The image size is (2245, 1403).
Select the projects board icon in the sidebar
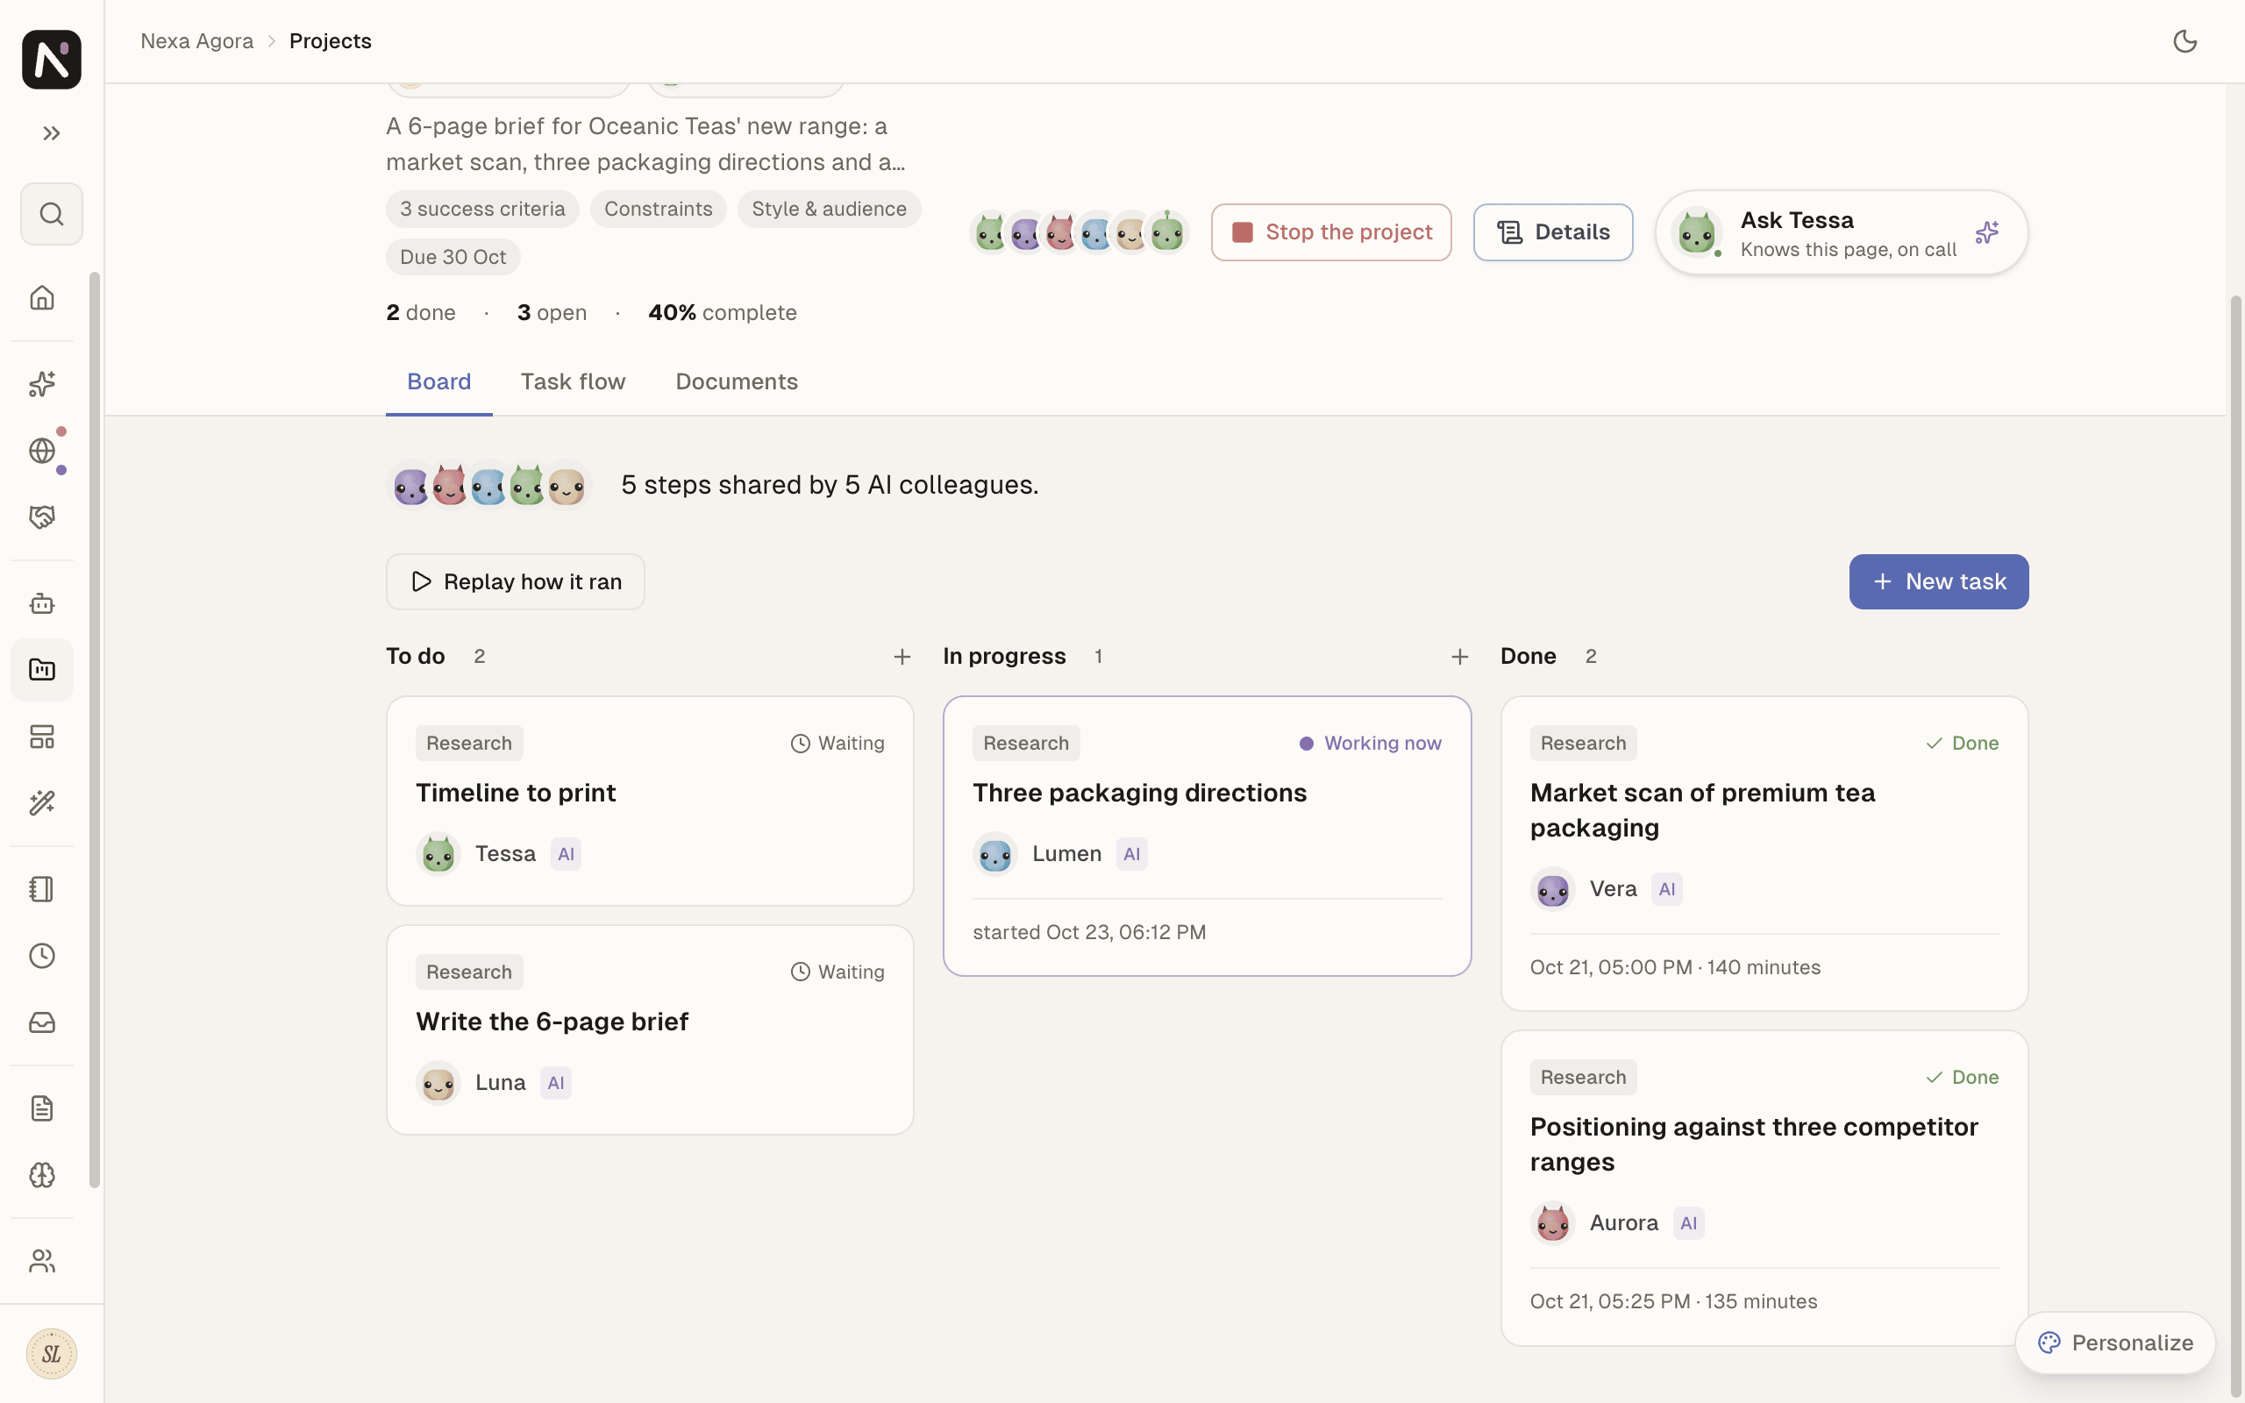tap(43, 670)
